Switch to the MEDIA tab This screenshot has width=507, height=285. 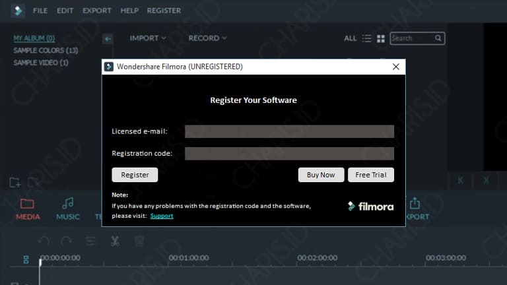pyautogui.click(x=28, y=209)
